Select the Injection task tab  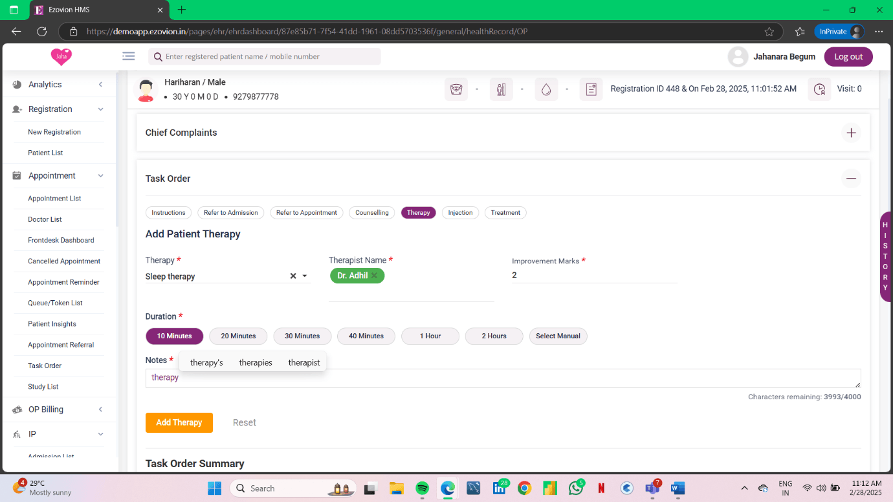461,212
